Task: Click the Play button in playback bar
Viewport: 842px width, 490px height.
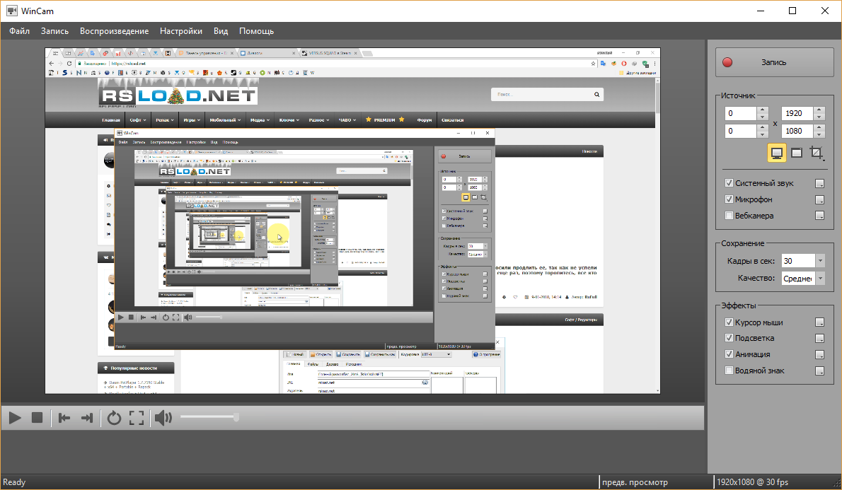Action: [15, 418]
